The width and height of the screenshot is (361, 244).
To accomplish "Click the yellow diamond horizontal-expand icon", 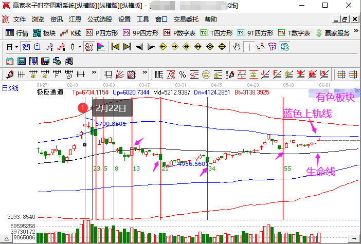I will tap(186, 47).
